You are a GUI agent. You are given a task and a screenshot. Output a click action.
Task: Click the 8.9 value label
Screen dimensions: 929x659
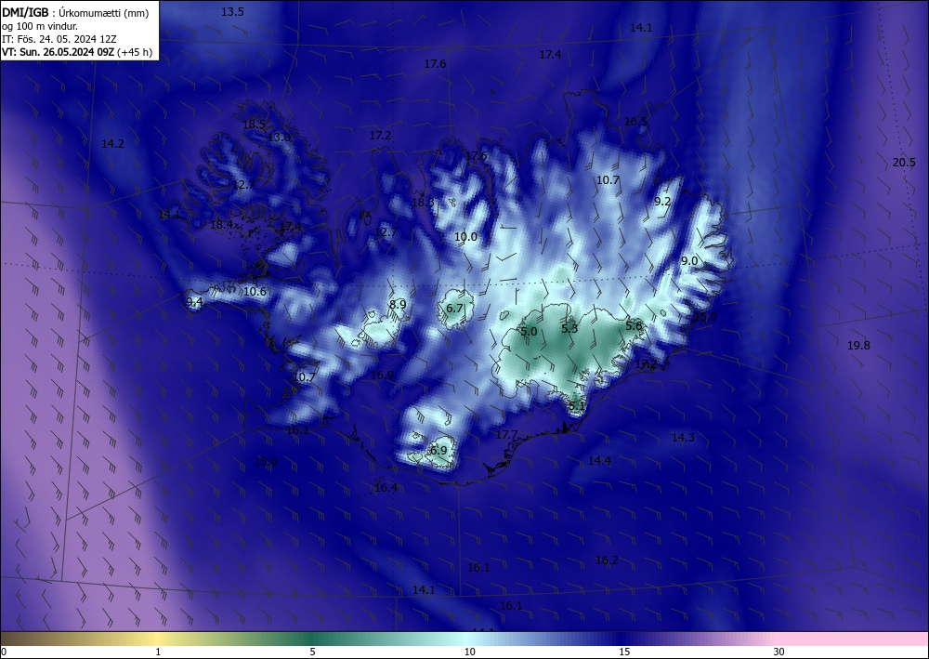point(398,305)
